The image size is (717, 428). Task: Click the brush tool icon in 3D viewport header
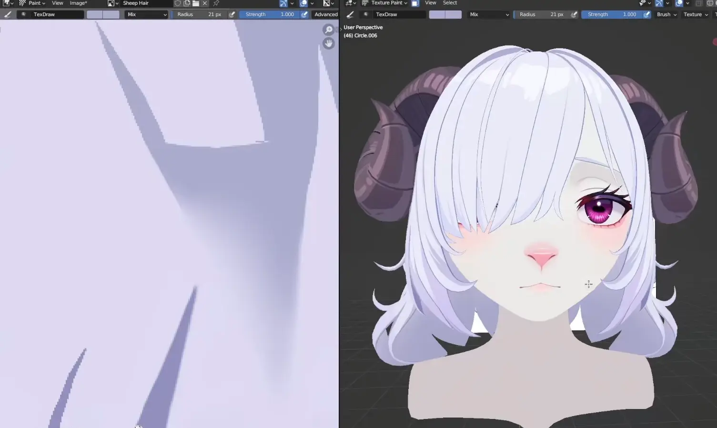click(x=350, y=14)
